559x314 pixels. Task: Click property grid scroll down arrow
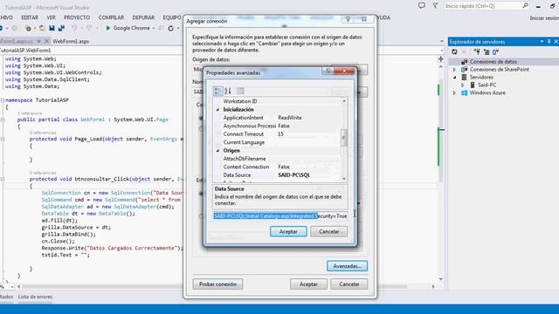pyautogui.click(x=344, y=179)
